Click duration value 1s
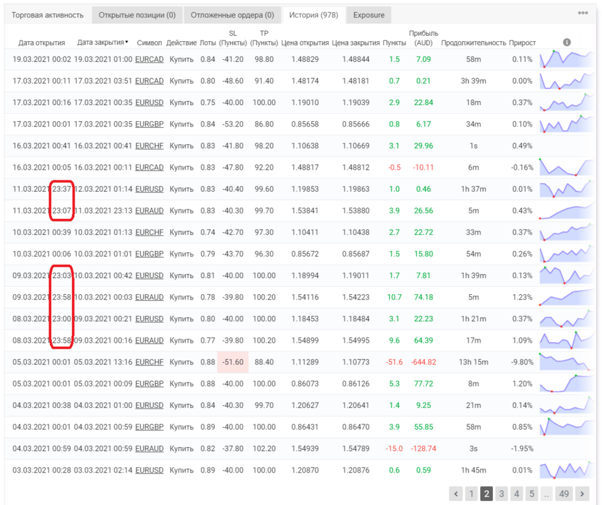The width and height of the screenshot is (602, 505). click(x=473, y=146)
